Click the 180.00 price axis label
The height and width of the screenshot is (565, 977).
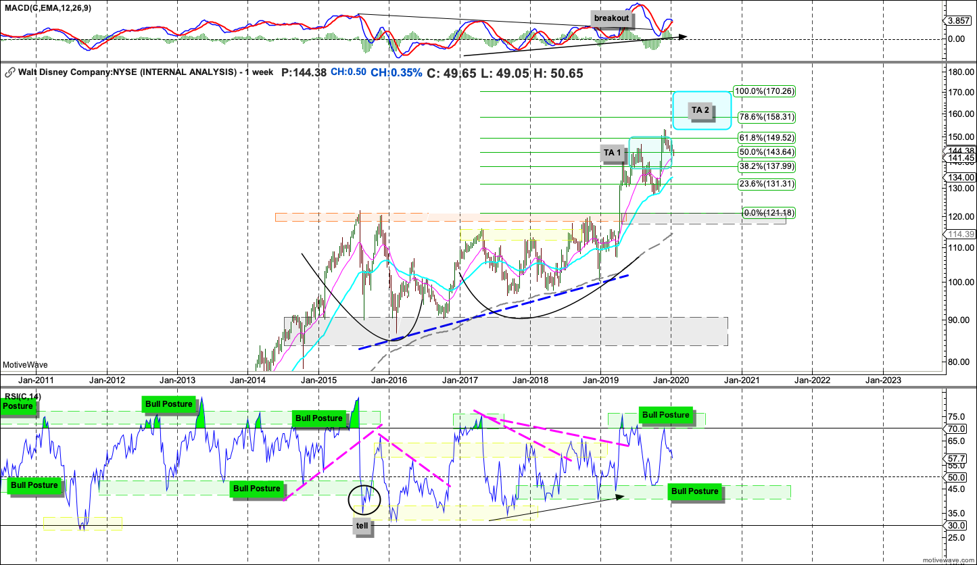[961, 72]
